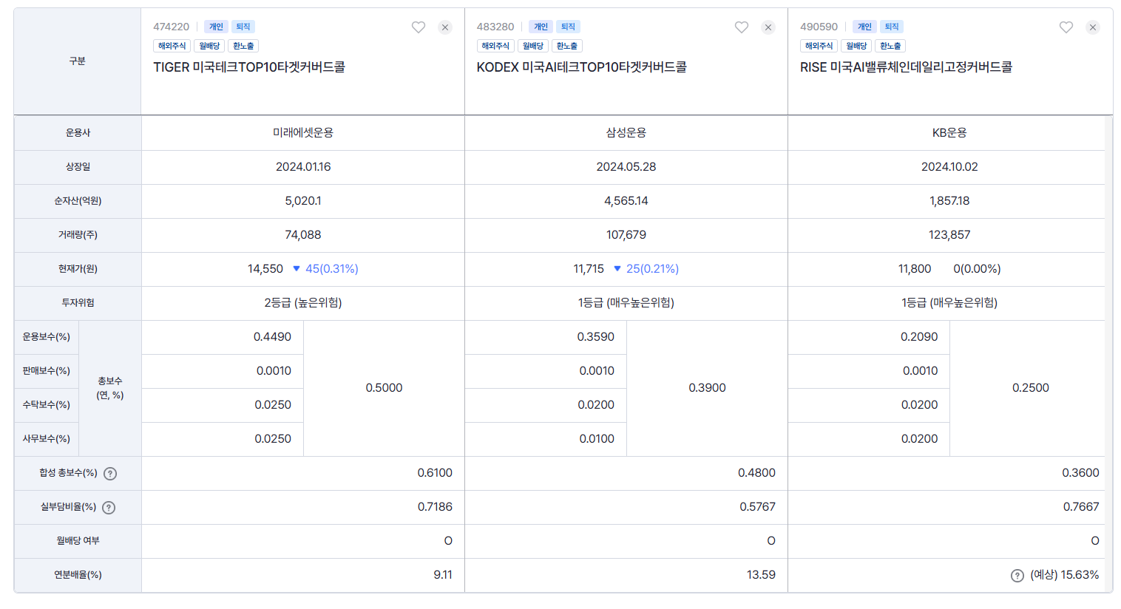Select 미래에셋운용 cell

pyautogui.click(x=303, y=133)
